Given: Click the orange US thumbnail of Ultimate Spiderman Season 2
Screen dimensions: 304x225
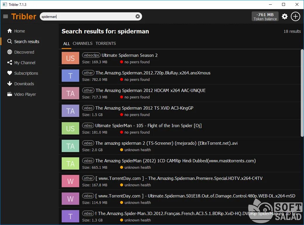Looking at the screenshot, I should click(x=70, y=58).
